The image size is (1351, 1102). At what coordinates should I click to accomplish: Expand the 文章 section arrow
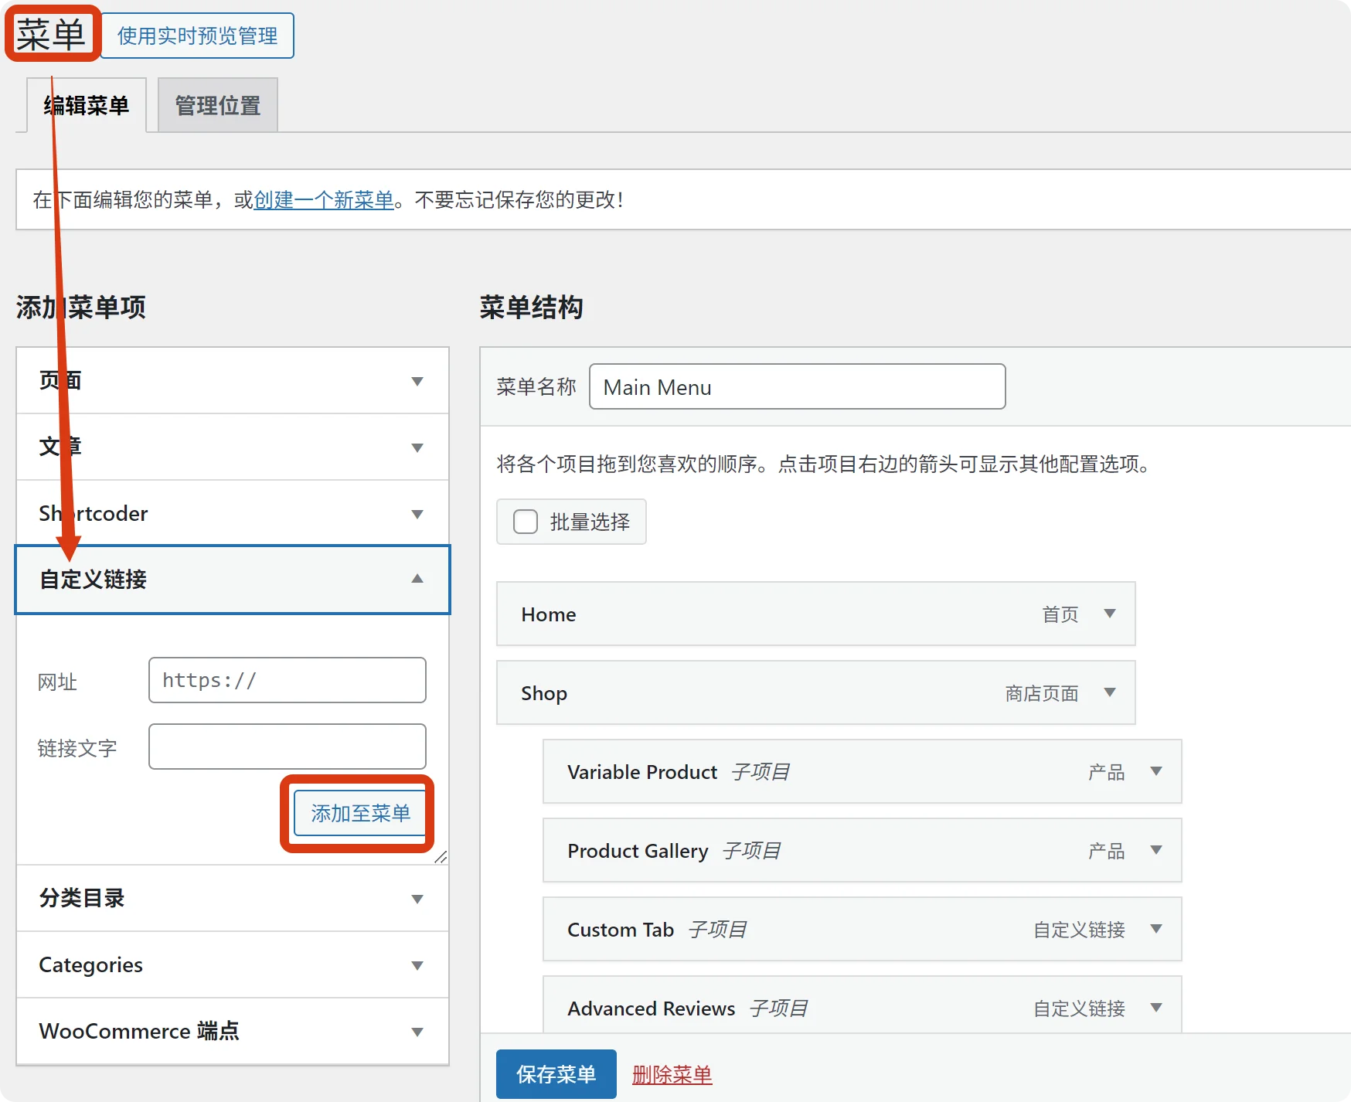[417, 447]
